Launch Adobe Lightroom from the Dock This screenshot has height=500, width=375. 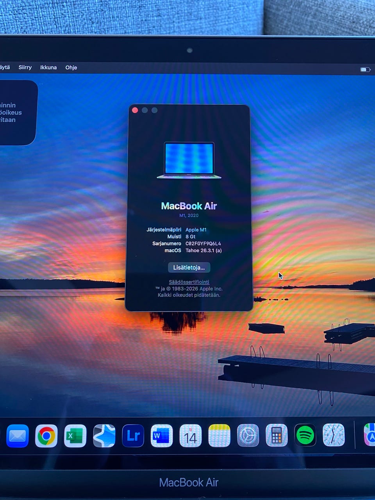(x=133, y=436)
